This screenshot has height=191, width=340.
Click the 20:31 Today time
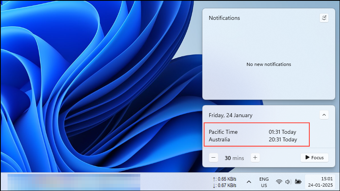pyautogui.click(x=283, y=139)
